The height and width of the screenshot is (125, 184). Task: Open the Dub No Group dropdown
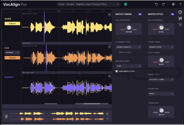pos(12,53)
